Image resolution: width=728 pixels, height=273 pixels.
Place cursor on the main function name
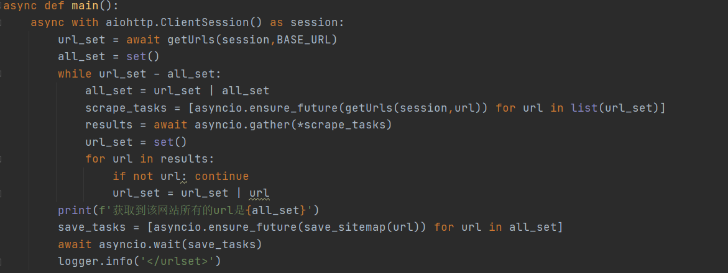pos(85,6)
